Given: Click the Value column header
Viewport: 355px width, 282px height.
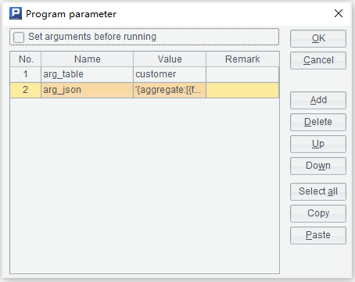Looking at the screenshot, I should pos(170,59).
